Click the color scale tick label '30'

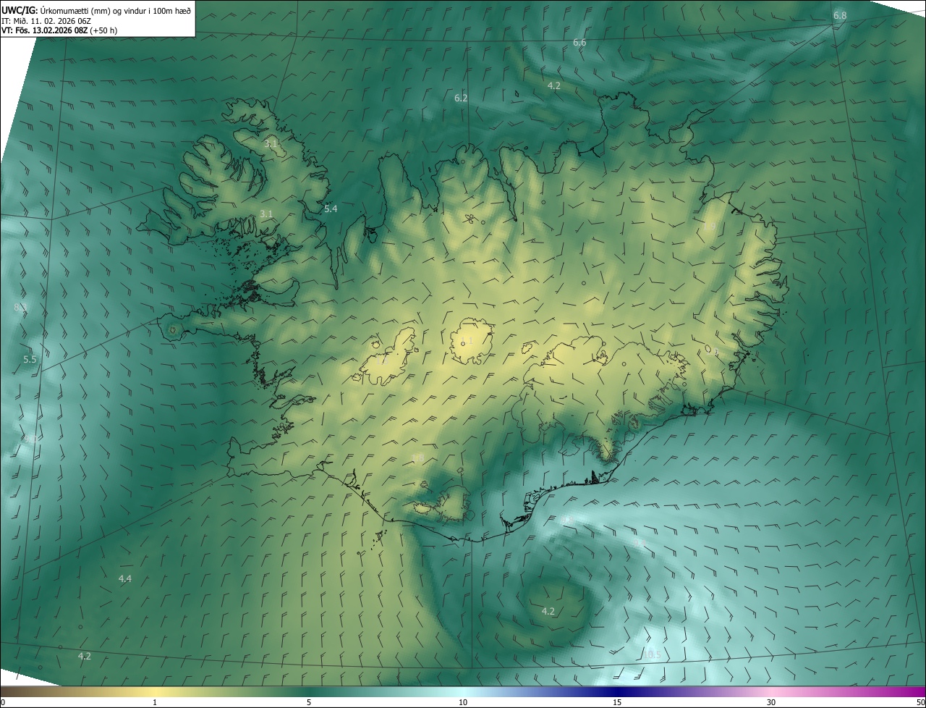(x=771, y=702)
